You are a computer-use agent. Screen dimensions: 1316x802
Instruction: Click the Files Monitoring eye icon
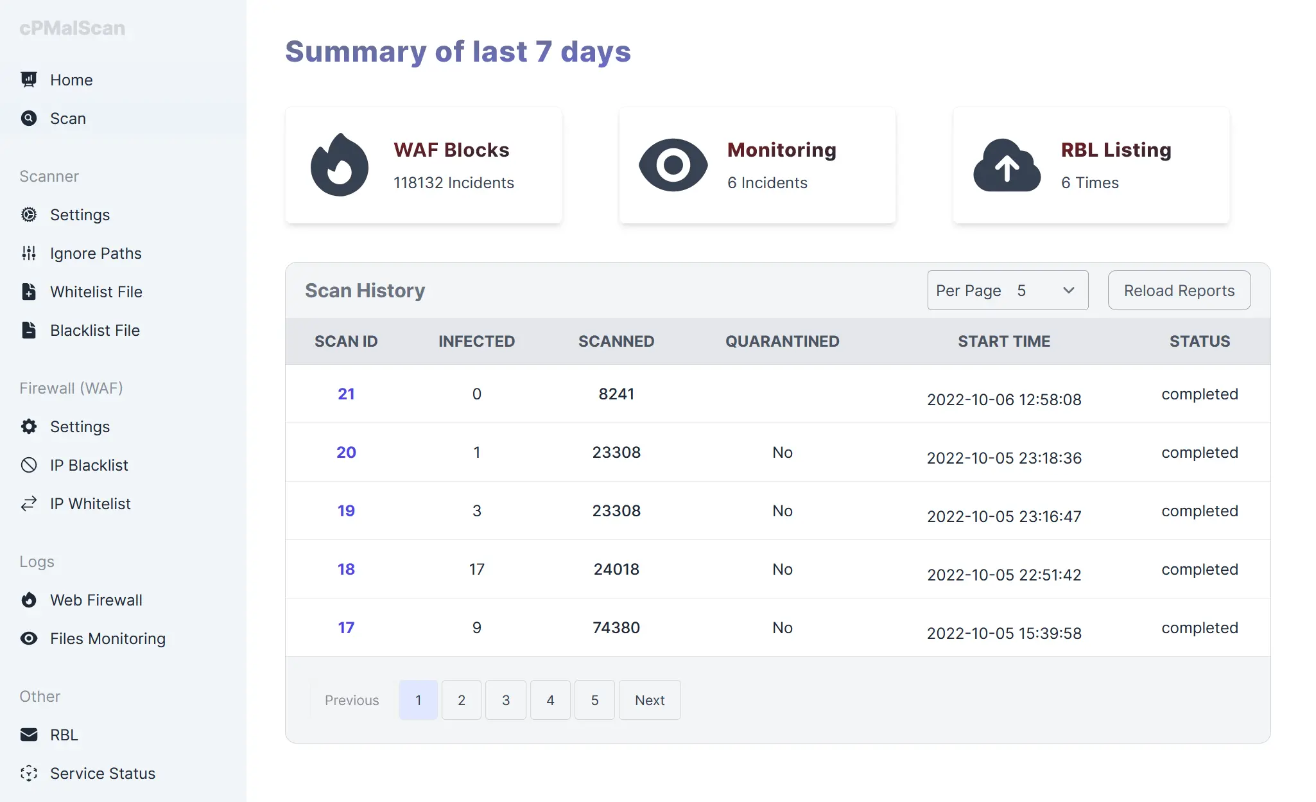pyautogui.click(x=29, y=638)
